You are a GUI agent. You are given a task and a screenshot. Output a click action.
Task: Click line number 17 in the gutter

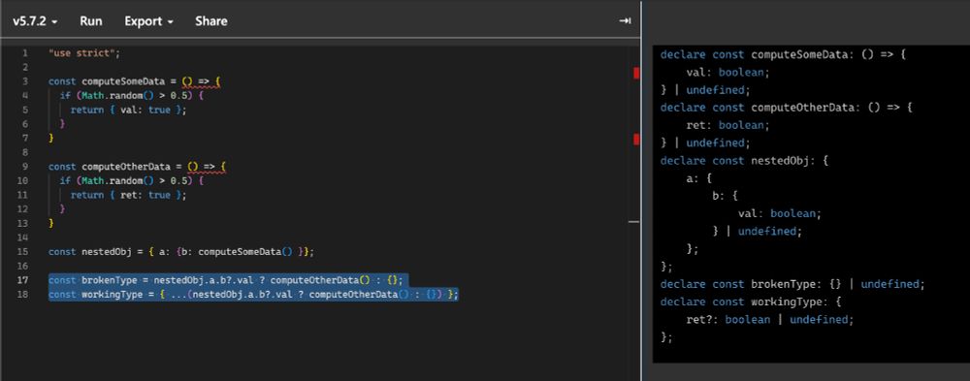[23, 280]
